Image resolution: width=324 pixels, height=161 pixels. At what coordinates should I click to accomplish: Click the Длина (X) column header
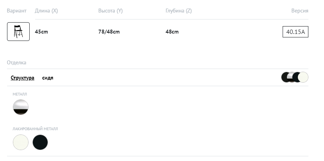click(x=46, y=11)
